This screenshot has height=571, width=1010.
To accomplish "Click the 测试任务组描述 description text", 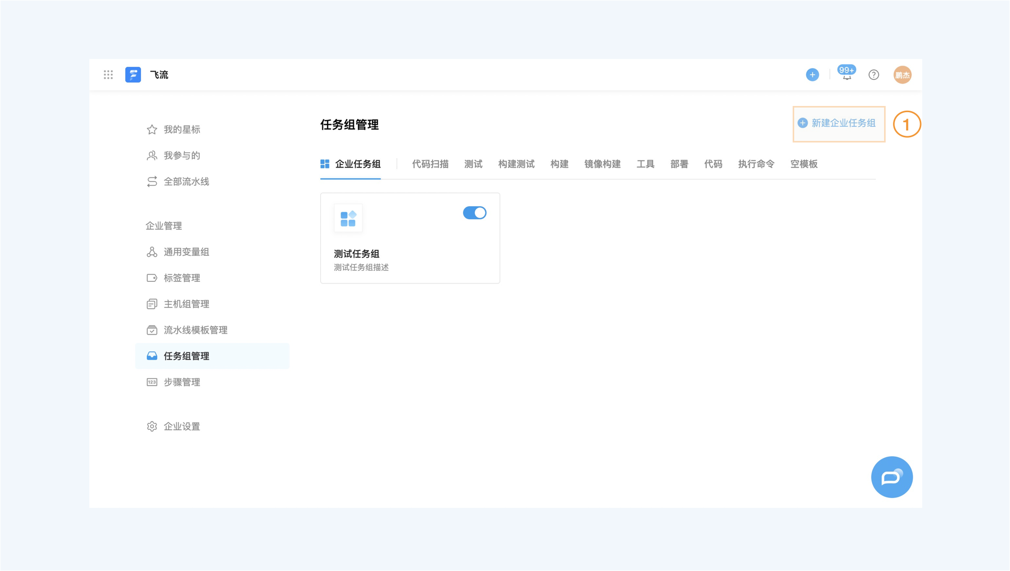I will pos(361,268).
